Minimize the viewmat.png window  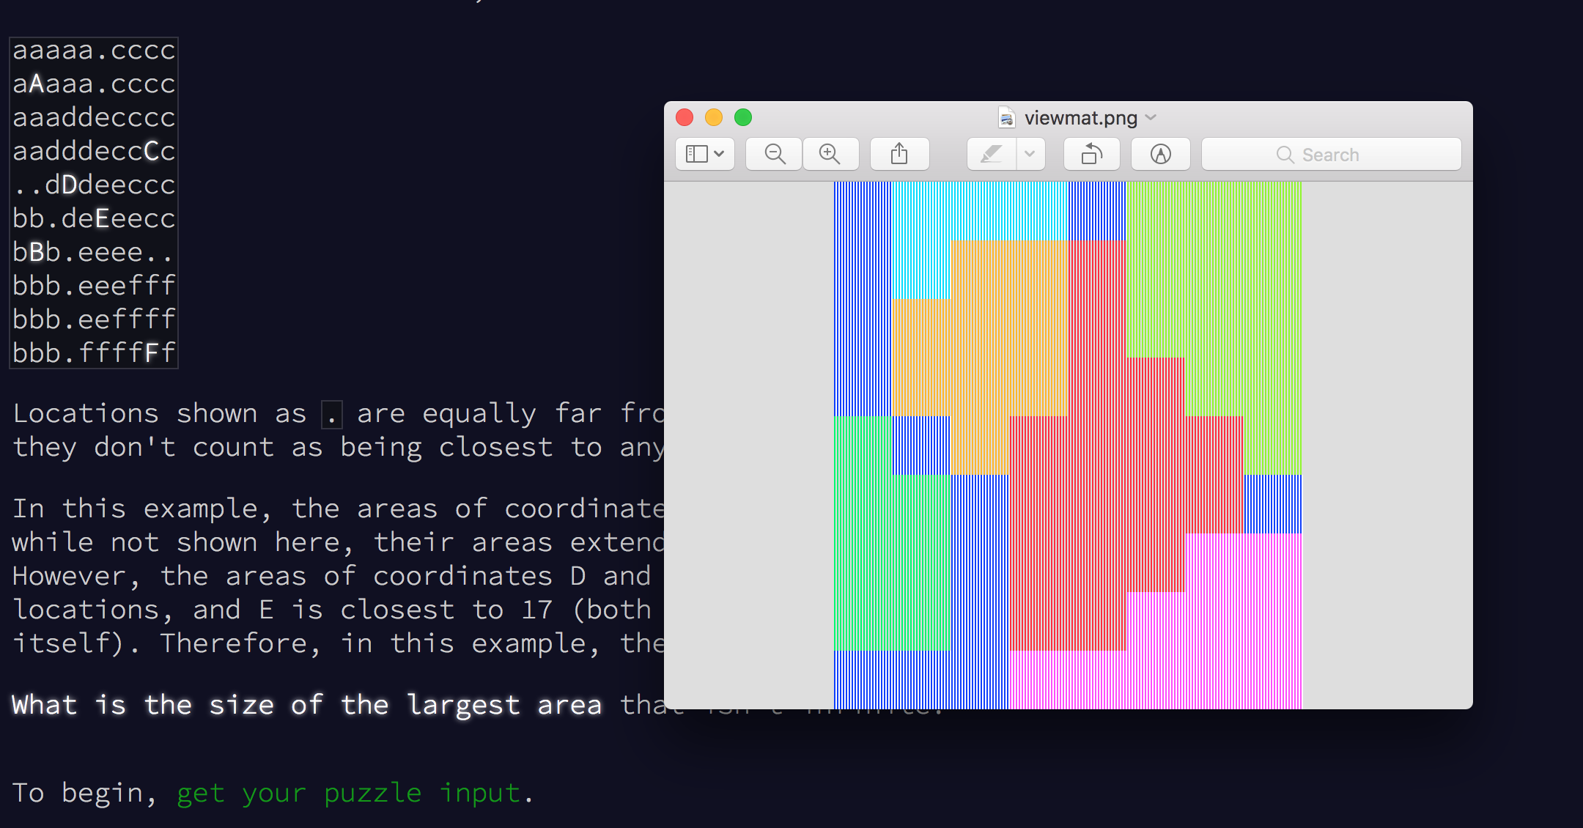(x=714, y=117)
